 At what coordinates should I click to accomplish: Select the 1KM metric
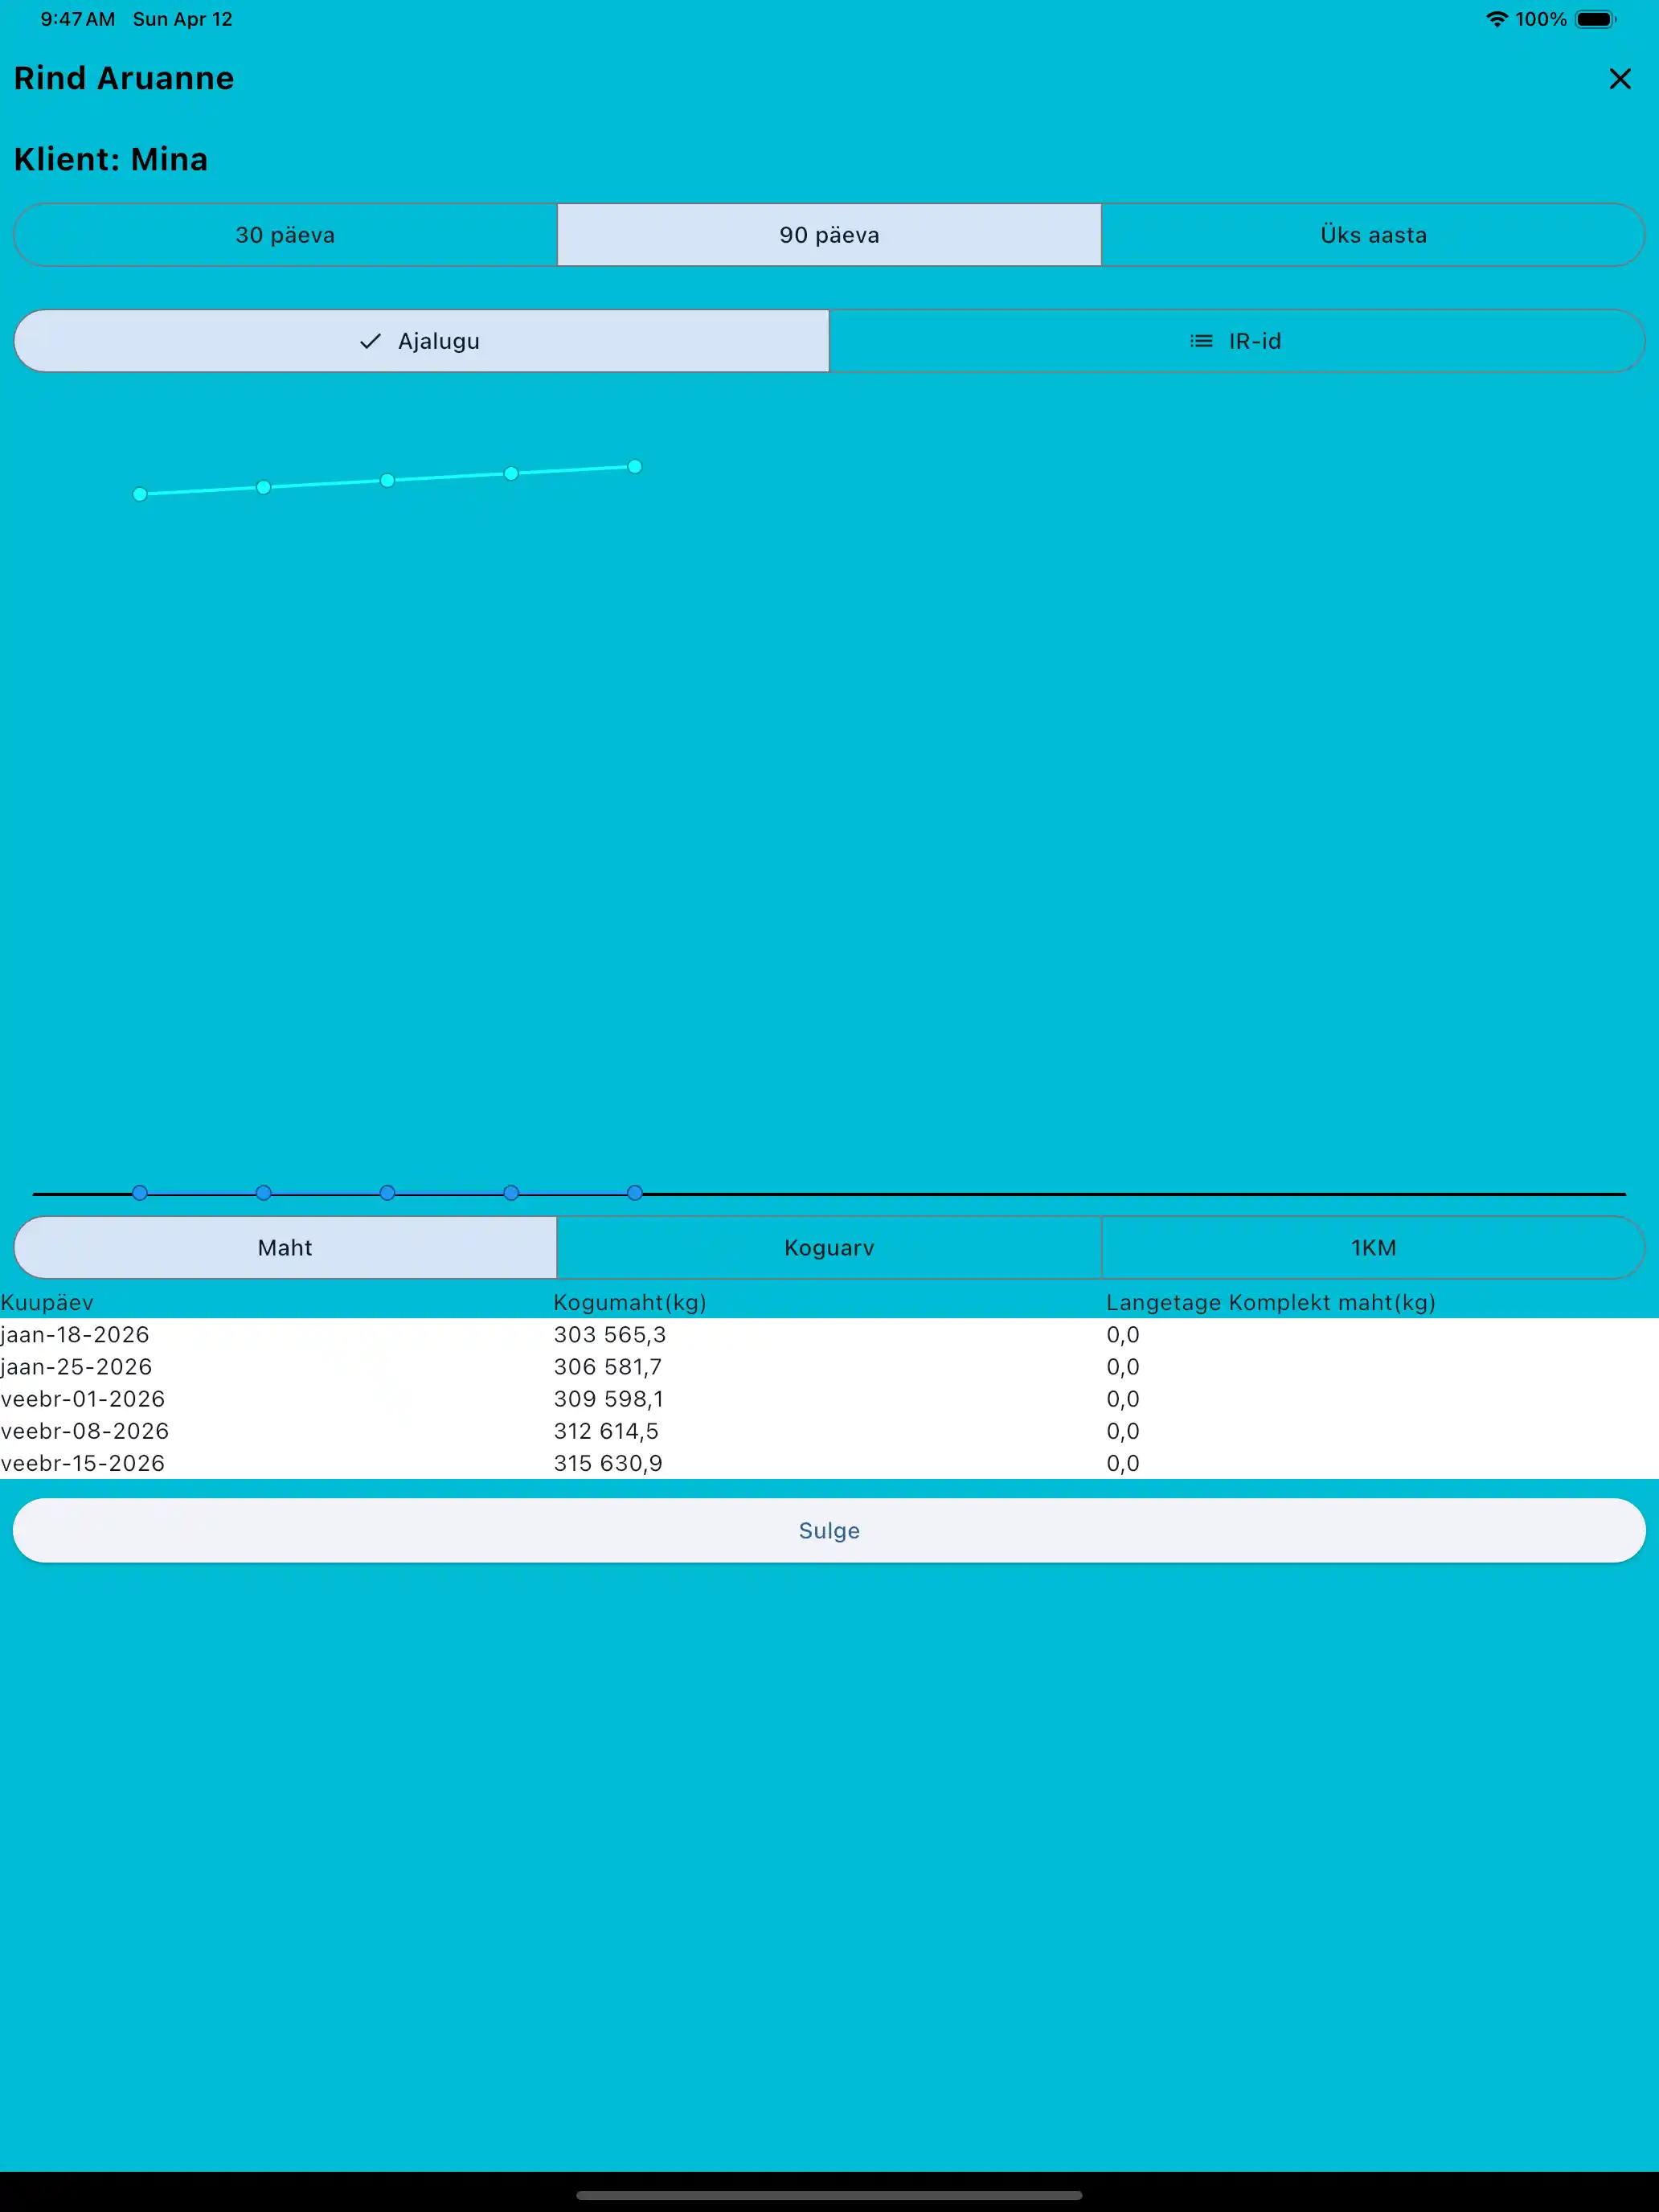pyautogui.click(x=1372, y=1247)
